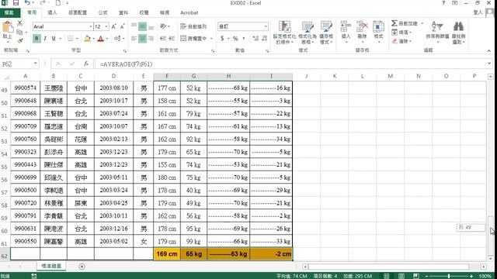Click the Increase Decimal icon

(x=255, y=39)
